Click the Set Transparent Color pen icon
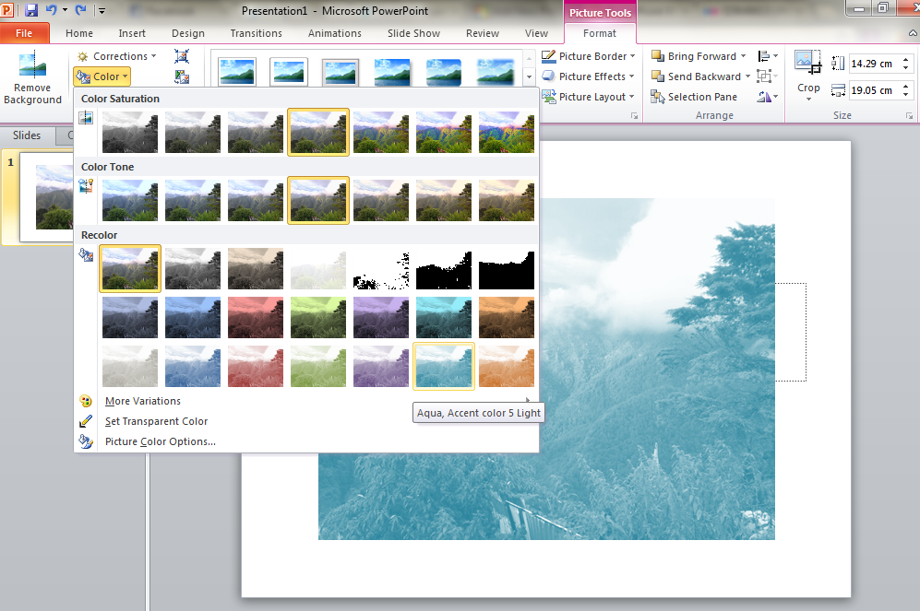The width and height of the screenshot is (920, 611). click(x=86, y=421)
